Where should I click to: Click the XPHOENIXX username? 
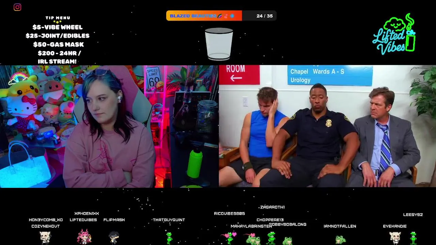tap(87, 214)
